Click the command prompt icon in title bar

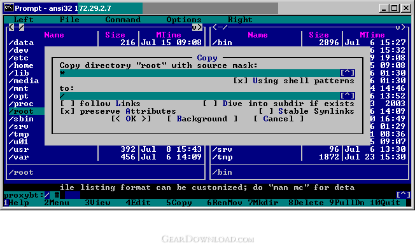(8, 8)
